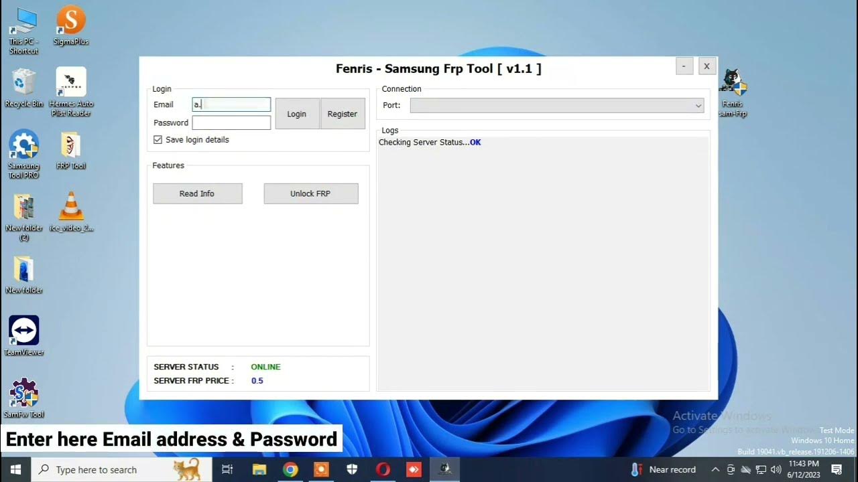Click the ONLINE server status text
Viewport: 858px width, 482px height.
[265, 367]
